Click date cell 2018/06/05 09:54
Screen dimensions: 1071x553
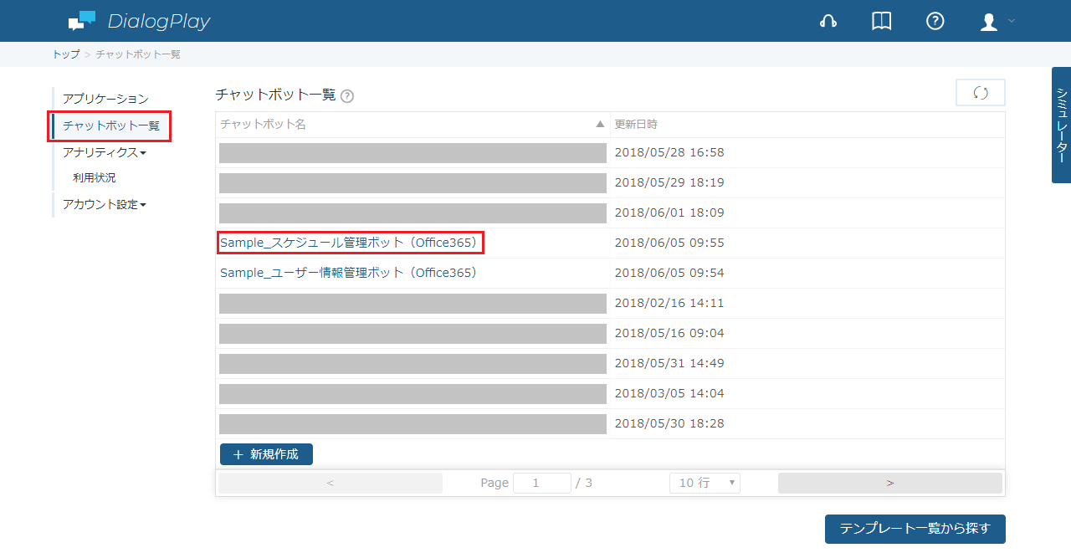669,273
